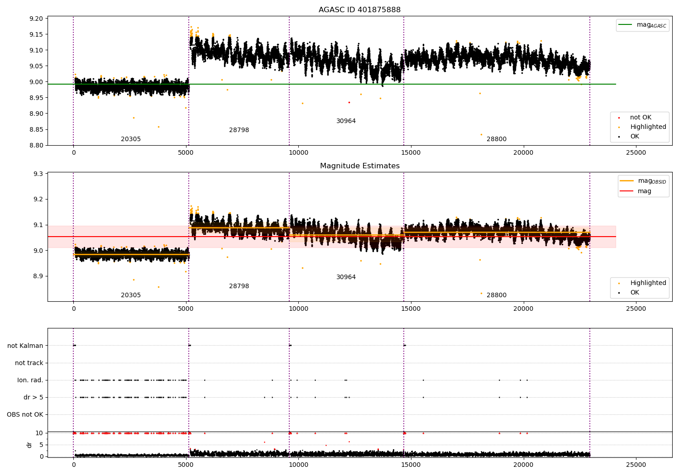
Task: Select the 8.9 y-axis tick in Magnitude Estimates
Action: click(38, 276)
